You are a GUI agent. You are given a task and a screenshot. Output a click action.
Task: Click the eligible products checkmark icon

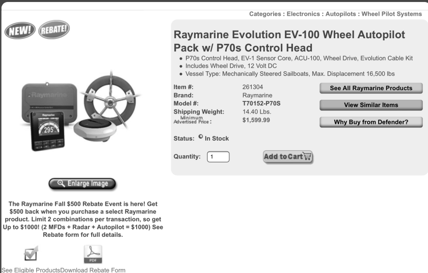(31, 254)
